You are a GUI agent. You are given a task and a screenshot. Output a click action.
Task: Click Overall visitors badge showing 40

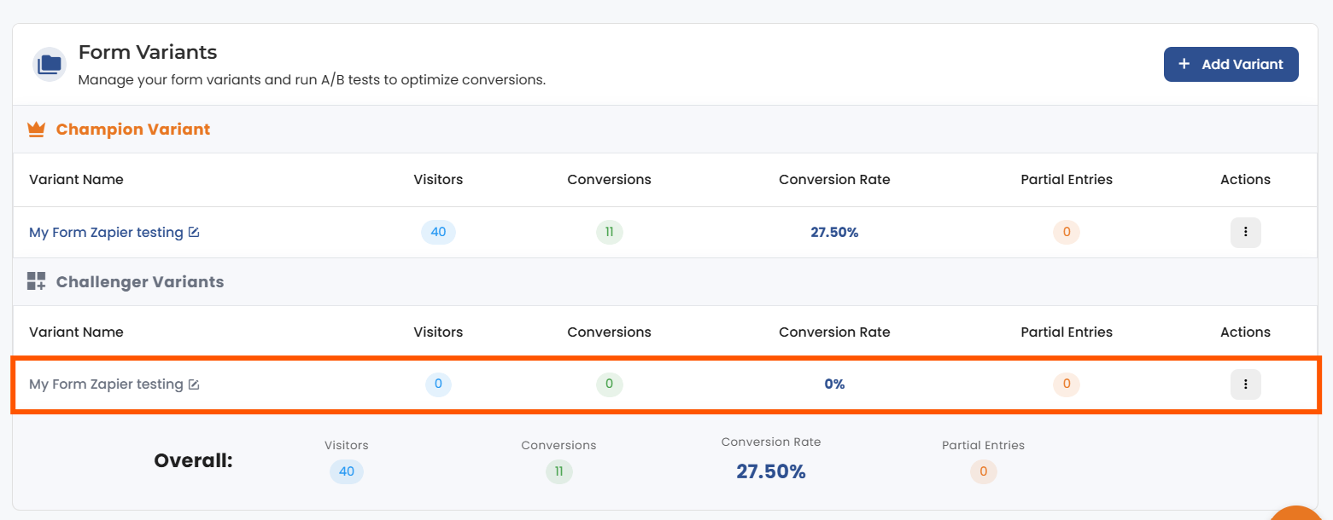(347, 471)
